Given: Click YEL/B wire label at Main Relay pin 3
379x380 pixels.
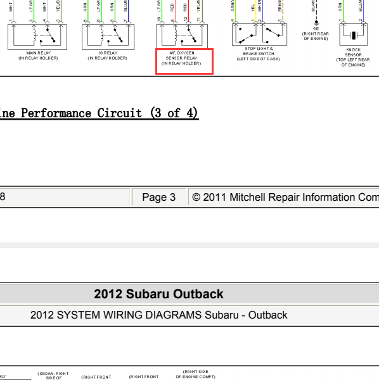Looking at the screenshot, I should click(x=58, y=6).
